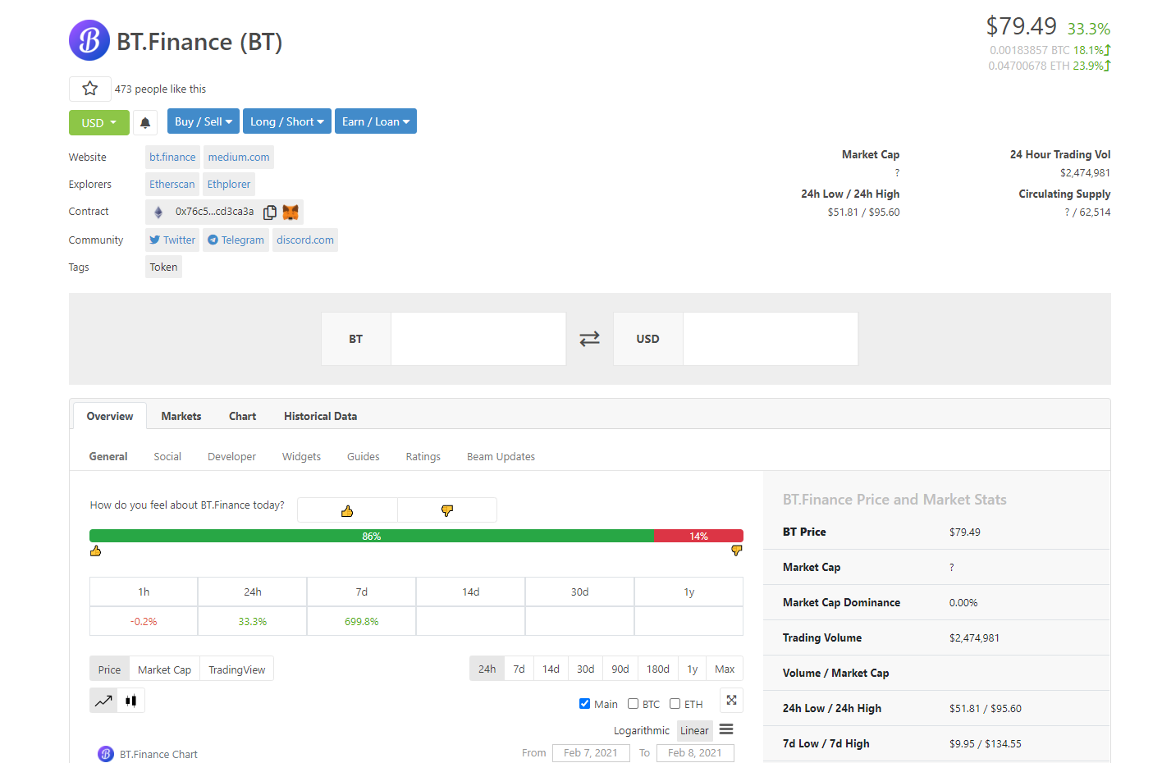The height and width of the screenshot is (763, 1162).
Task: Set chart range to 14d
Action: [551, 669]
